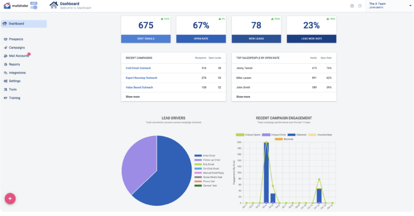Toggle Manual Email Reply legend swatch
Screen dimensions: 414x216
click(x=198, y=173)
